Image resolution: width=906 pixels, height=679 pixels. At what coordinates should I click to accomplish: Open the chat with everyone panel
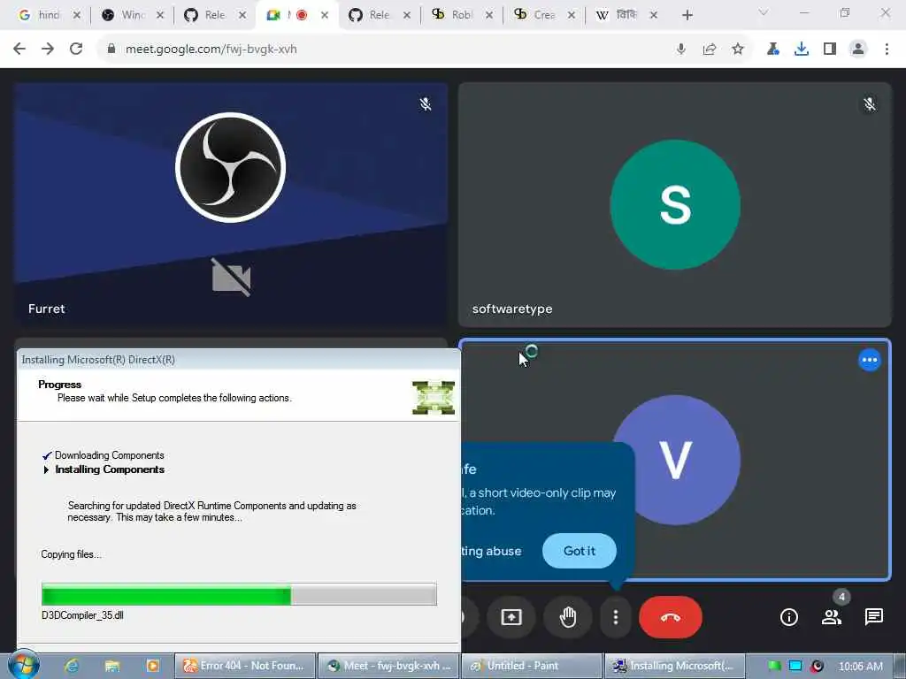click(x=873, y=617)
